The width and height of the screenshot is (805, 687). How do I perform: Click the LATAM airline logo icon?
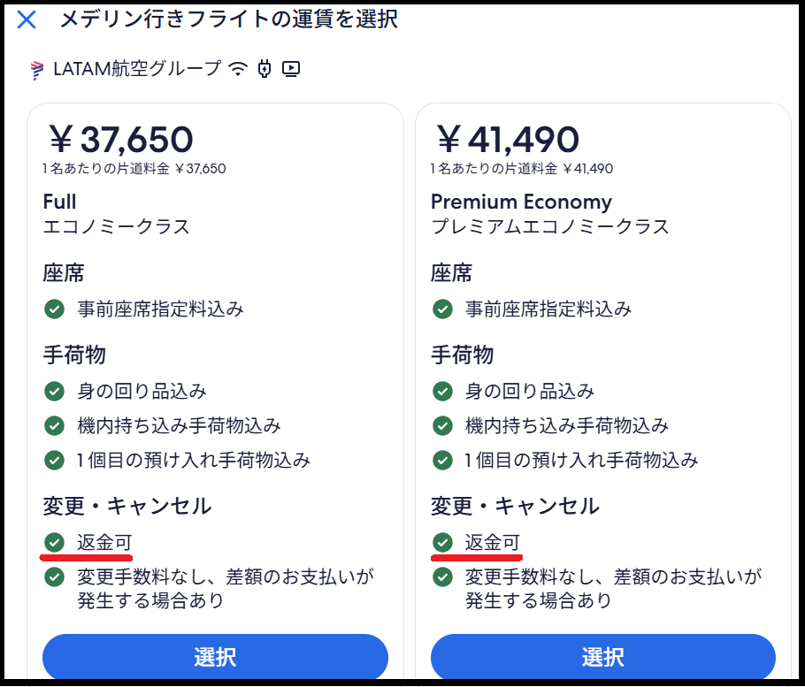click(x=37, y=70)
